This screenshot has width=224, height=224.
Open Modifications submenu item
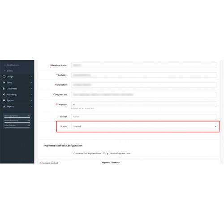coord(13,65)
